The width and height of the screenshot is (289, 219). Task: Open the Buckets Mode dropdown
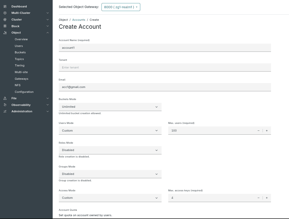(110, 107)
